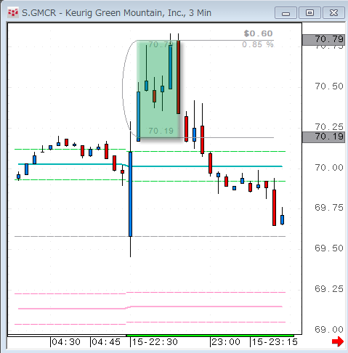The image size is (348, 353).
Task: Click the 69.25 price axis label
Action: tap(329, 289)
